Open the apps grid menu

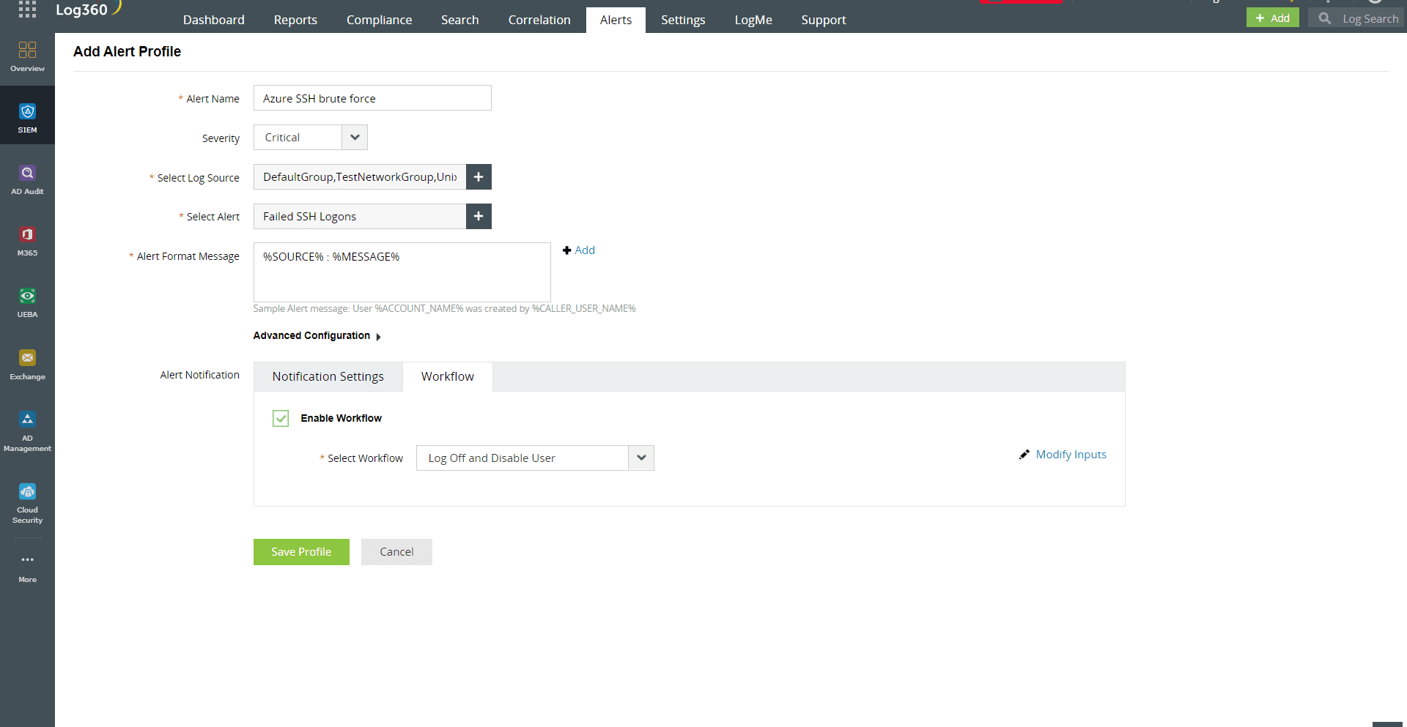click(27, 10)
